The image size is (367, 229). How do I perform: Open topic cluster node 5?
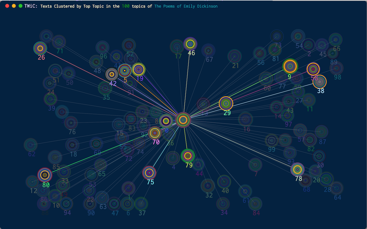click(x=124, y=71)
